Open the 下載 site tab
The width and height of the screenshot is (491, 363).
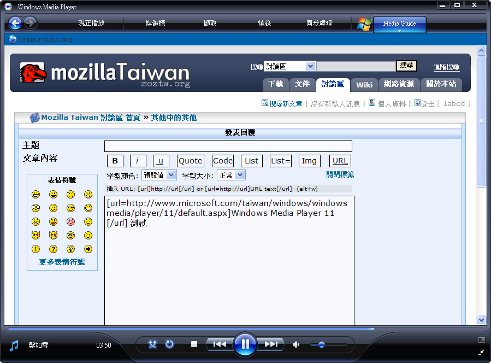click(x=276, y=85)
